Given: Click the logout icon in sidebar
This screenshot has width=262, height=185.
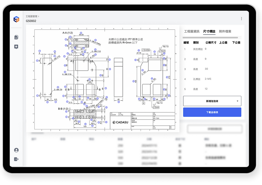Looking at the screenshot, I should pos(17,159).
